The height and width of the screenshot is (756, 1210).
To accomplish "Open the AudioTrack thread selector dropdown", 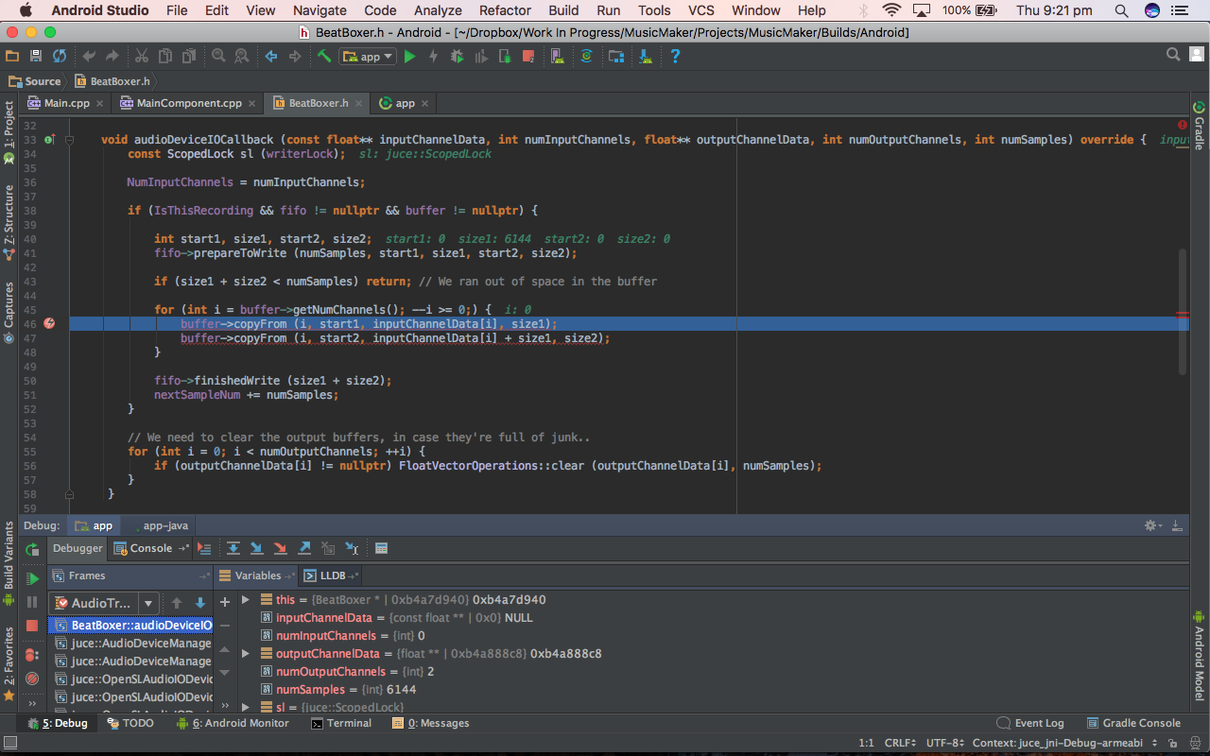I will [147, 603].
